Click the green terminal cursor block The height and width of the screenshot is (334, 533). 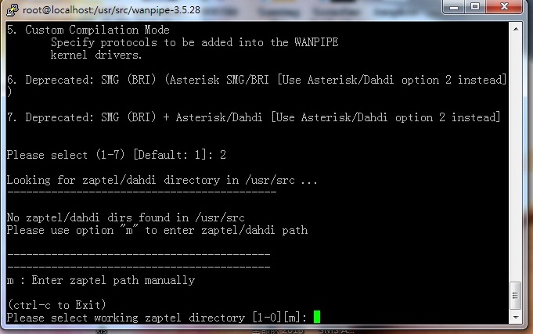tap(317, 317)
